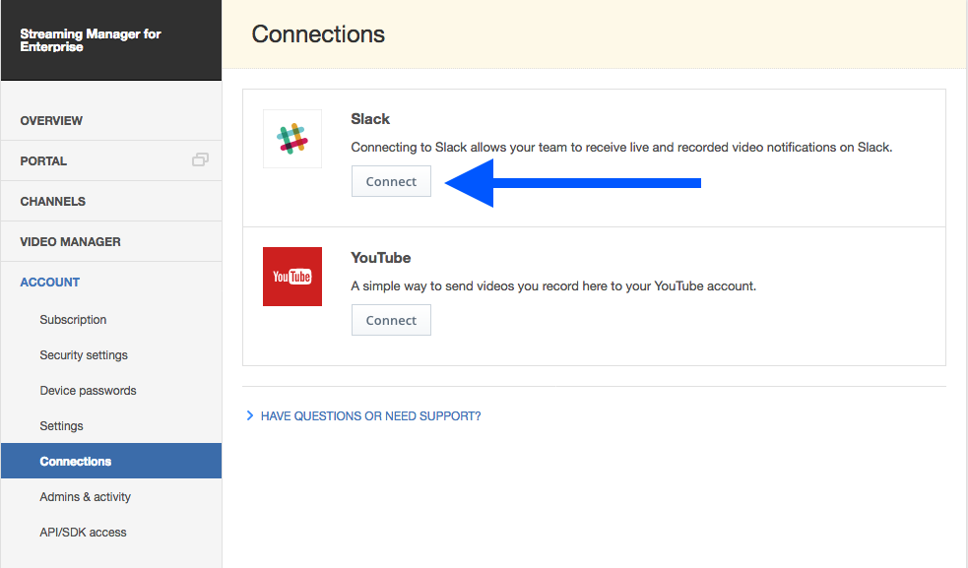968x568 pixels.
Task: Click the Connections page title
Action: pos(318,33)
